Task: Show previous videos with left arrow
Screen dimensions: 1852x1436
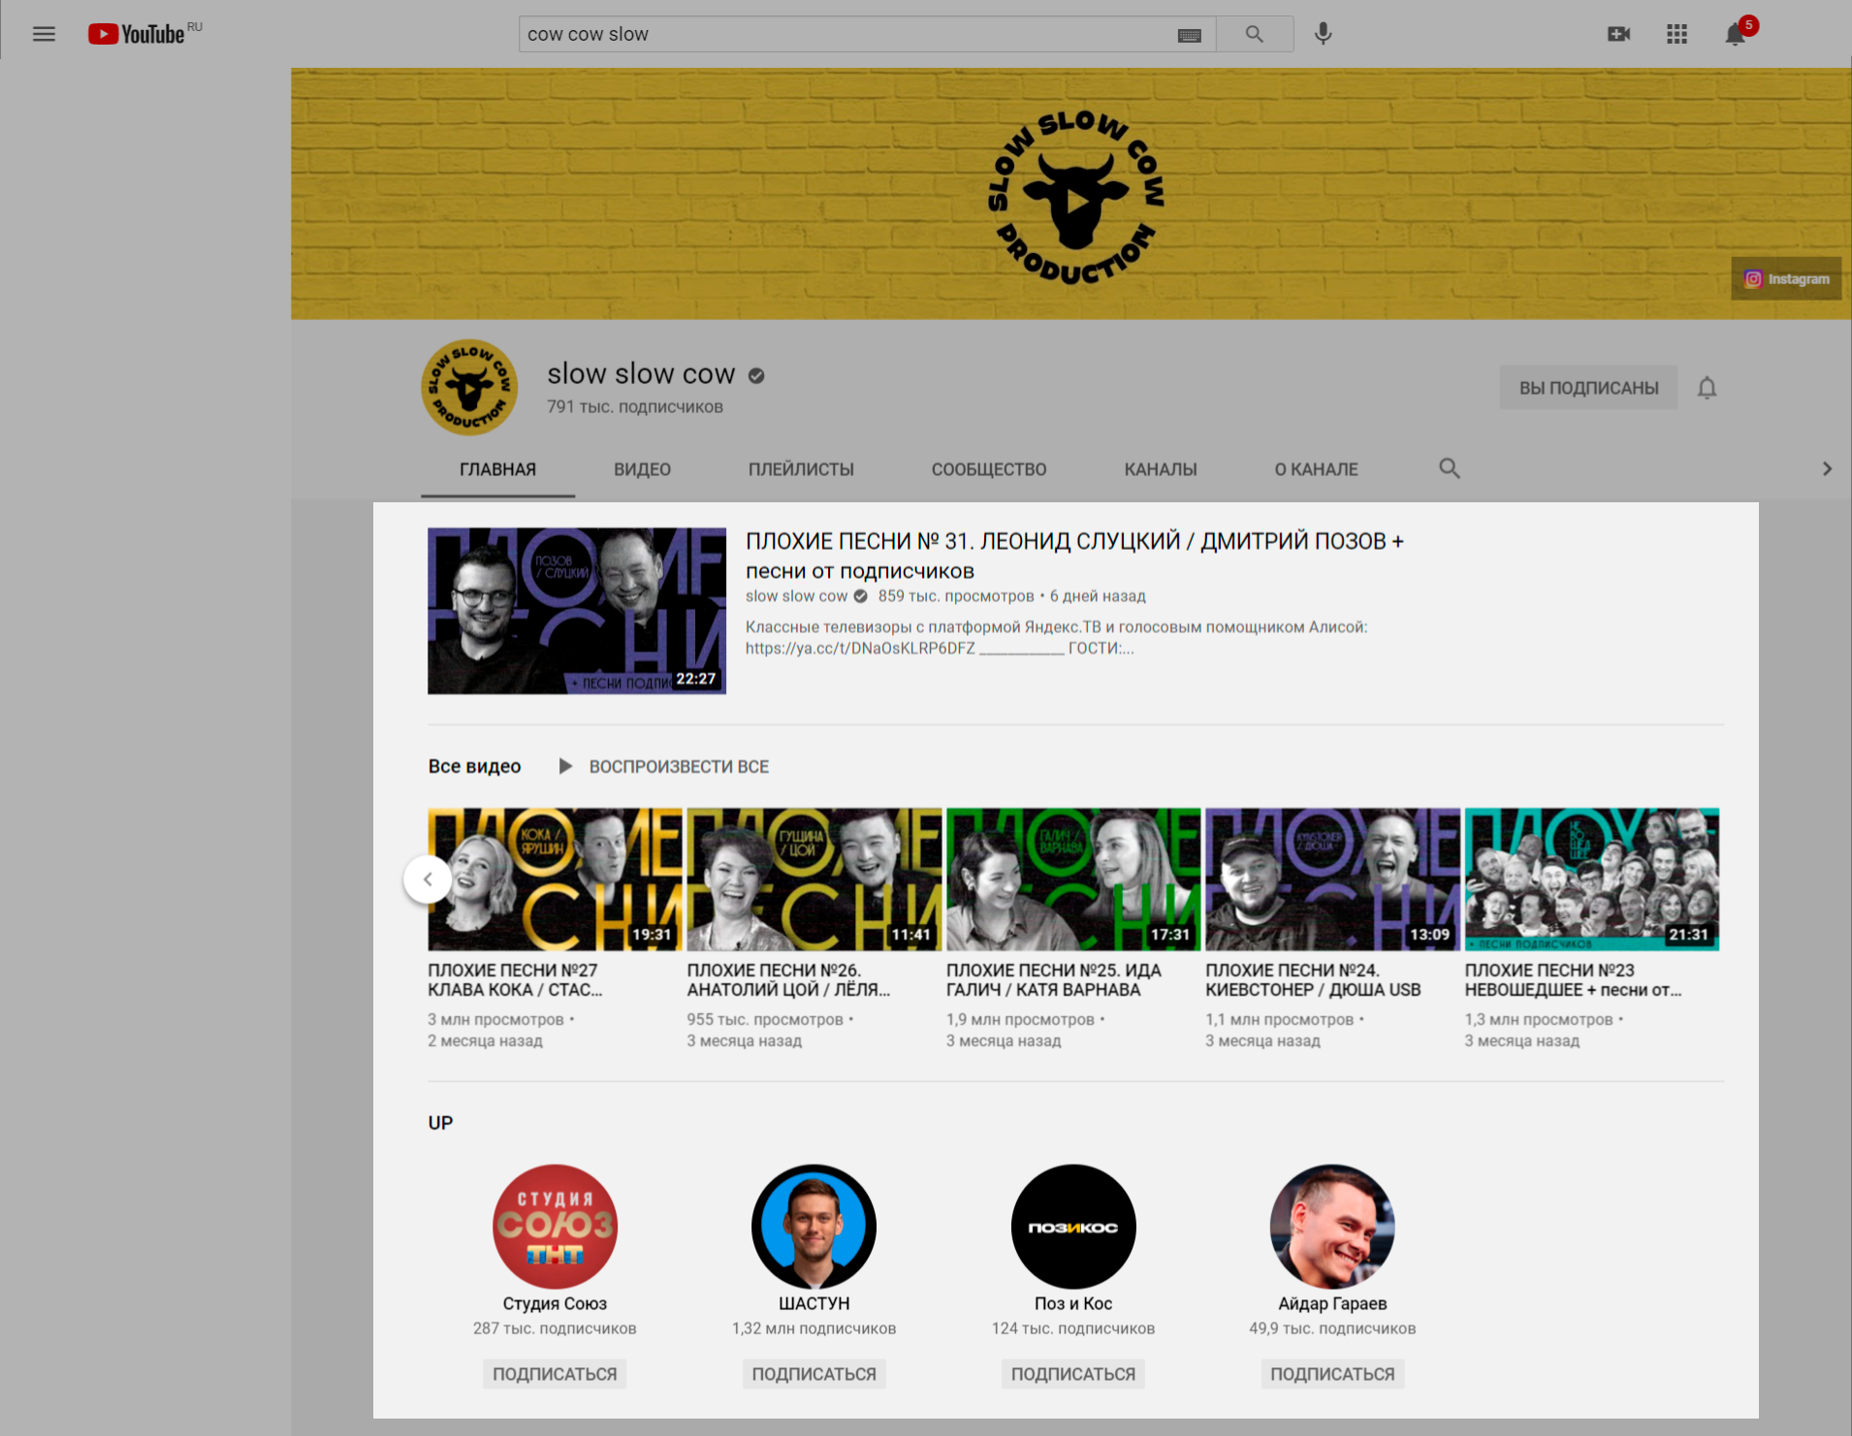Action: (x=428, y=879)
